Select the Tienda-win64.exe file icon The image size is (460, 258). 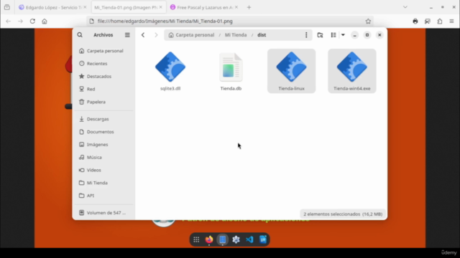coord(352,67)
